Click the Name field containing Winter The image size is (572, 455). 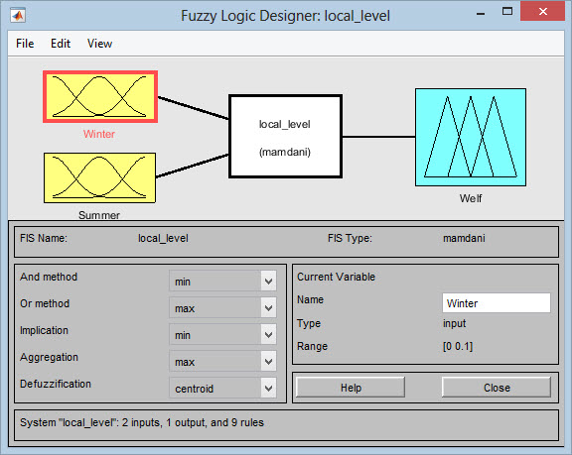[497, 303]
